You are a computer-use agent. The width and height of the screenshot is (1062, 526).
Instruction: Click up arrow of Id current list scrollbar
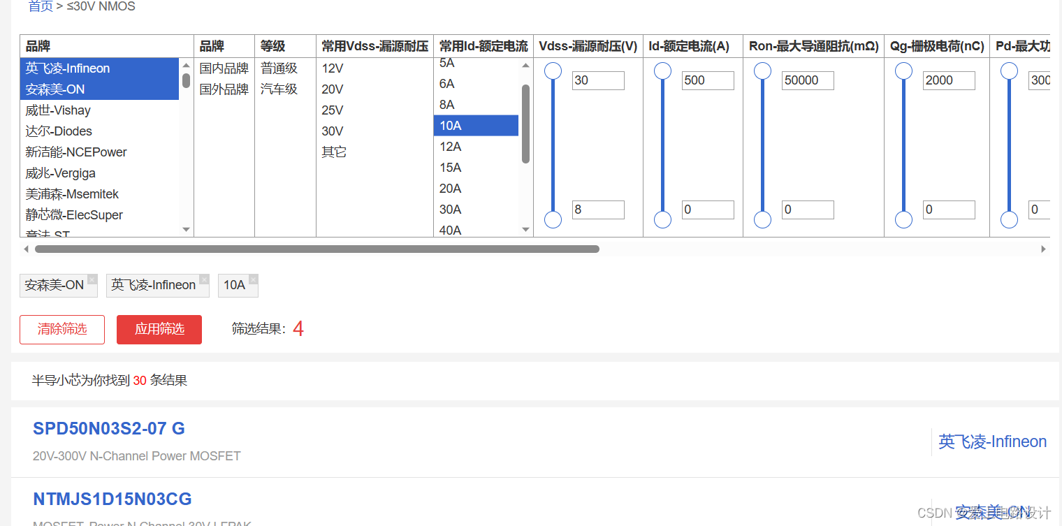[x=525, y=66]
